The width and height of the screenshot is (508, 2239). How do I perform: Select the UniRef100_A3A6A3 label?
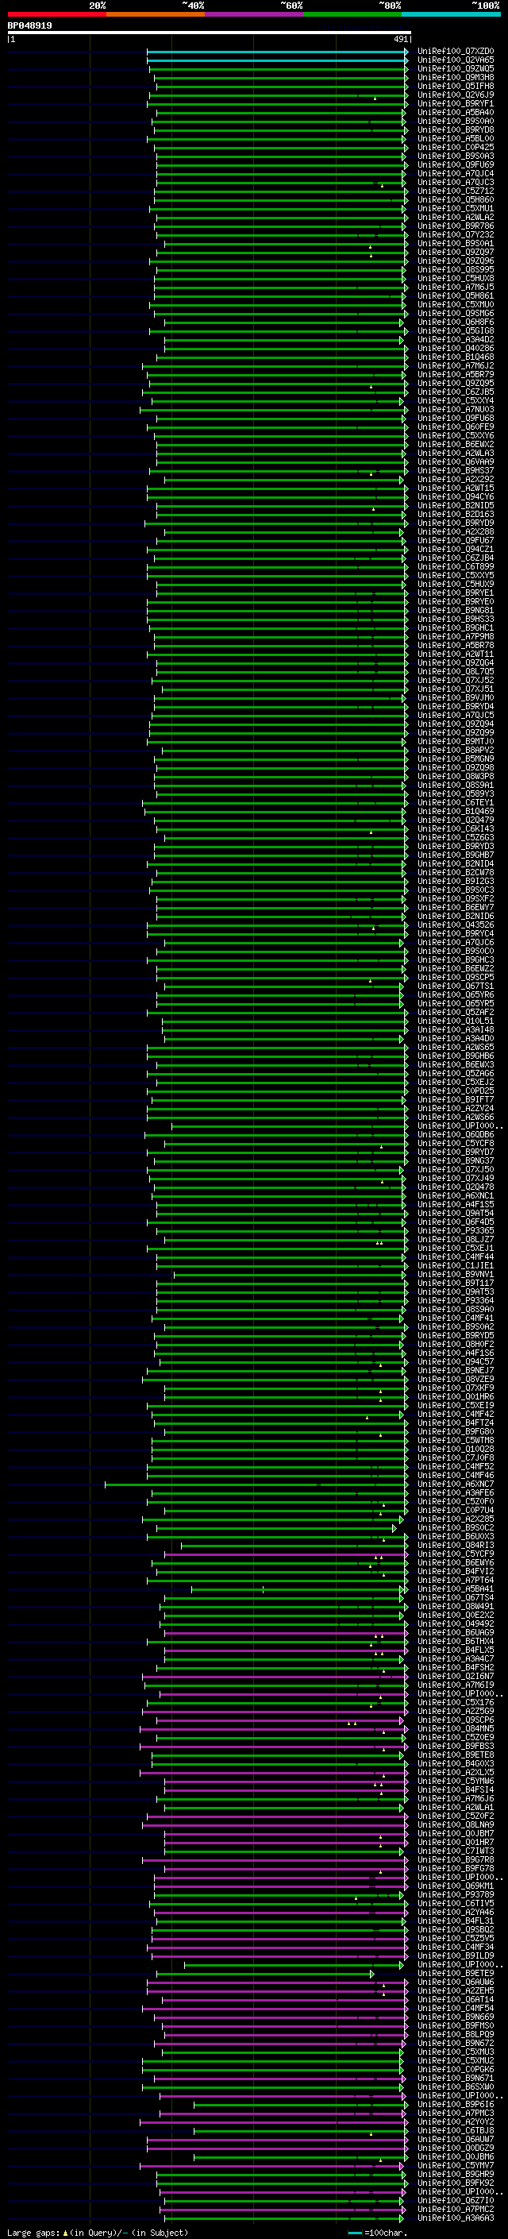point(456,2219)
